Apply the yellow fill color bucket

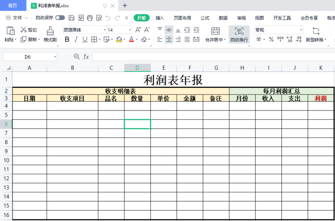tap(119, 40)
